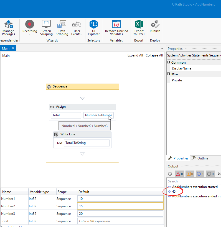The width and height of the screenshot is (221, 227).
Task: Click the Recording button icon
Action: (x=30, y=24)
